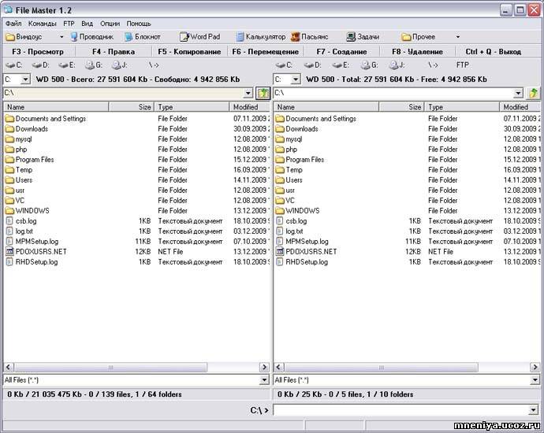Select CD drive G: in left panel
This screenshot has height=433, width=544.
(x=94, y=65)
